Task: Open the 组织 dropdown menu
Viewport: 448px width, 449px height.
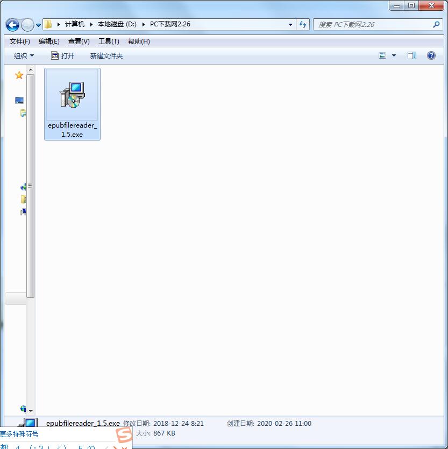Action: click(x=23, y=55)
